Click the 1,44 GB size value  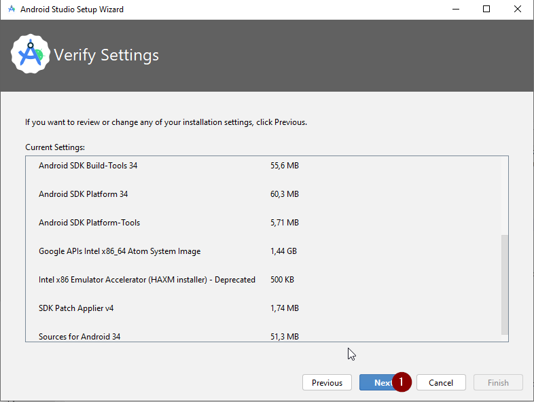(x=283, y=251)
